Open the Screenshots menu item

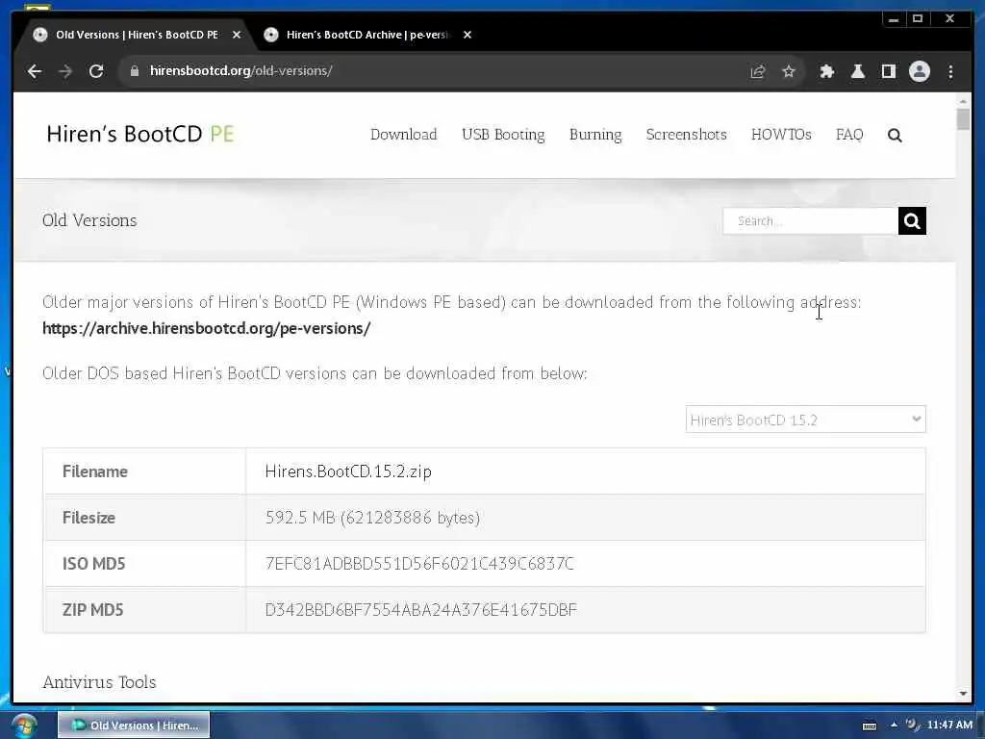click(x=686, y=135)
